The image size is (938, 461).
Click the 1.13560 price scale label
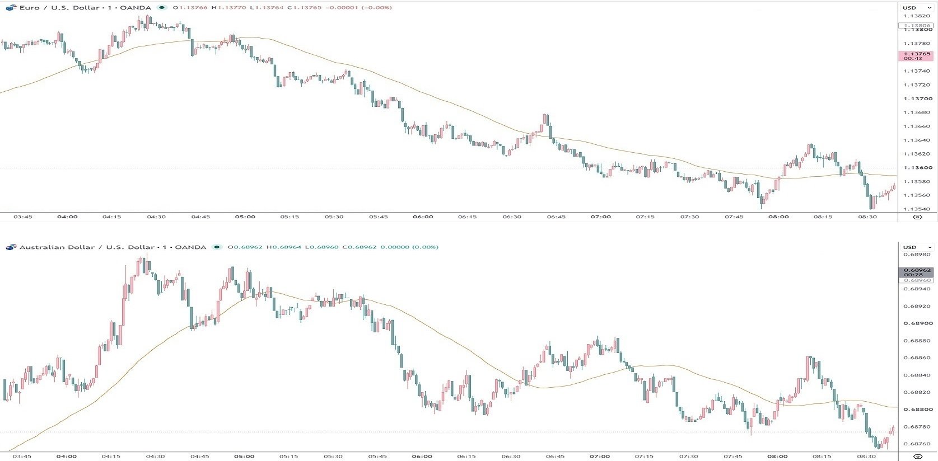click(x=917, y=195)
